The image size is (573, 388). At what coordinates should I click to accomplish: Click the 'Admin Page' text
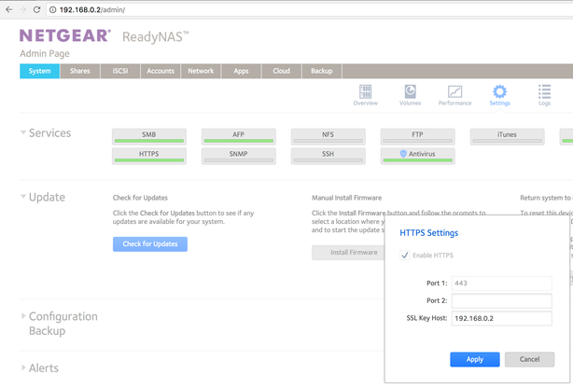pos(45,54)
